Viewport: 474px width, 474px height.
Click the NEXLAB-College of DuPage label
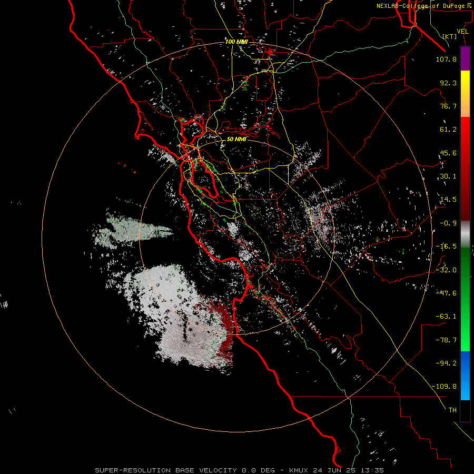coord(423,6)
